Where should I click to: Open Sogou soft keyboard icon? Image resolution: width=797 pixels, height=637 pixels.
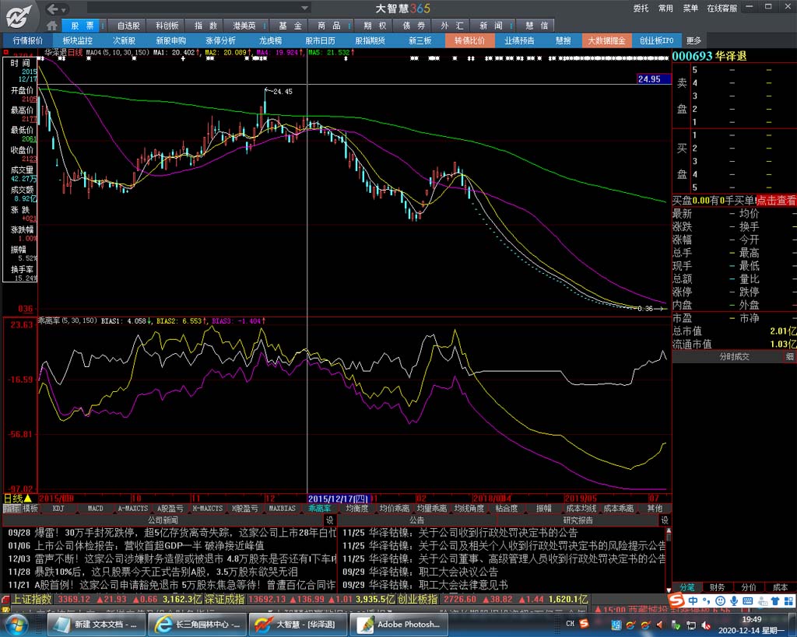click(x=748, y=601)
